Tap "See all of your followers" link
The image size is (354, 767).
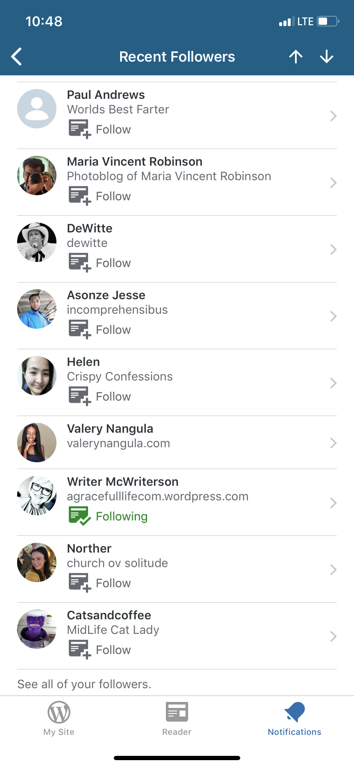pyautogui.click(x=84, y=684)
